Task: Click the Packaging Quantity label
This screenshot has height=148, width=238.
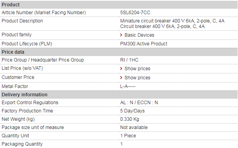Action: pyautogui.click(x=22, y=144)
